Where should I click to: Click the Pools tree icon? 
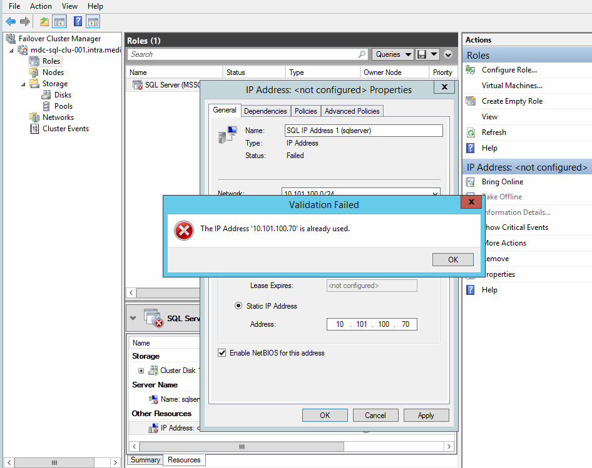[x=46, y=106]
